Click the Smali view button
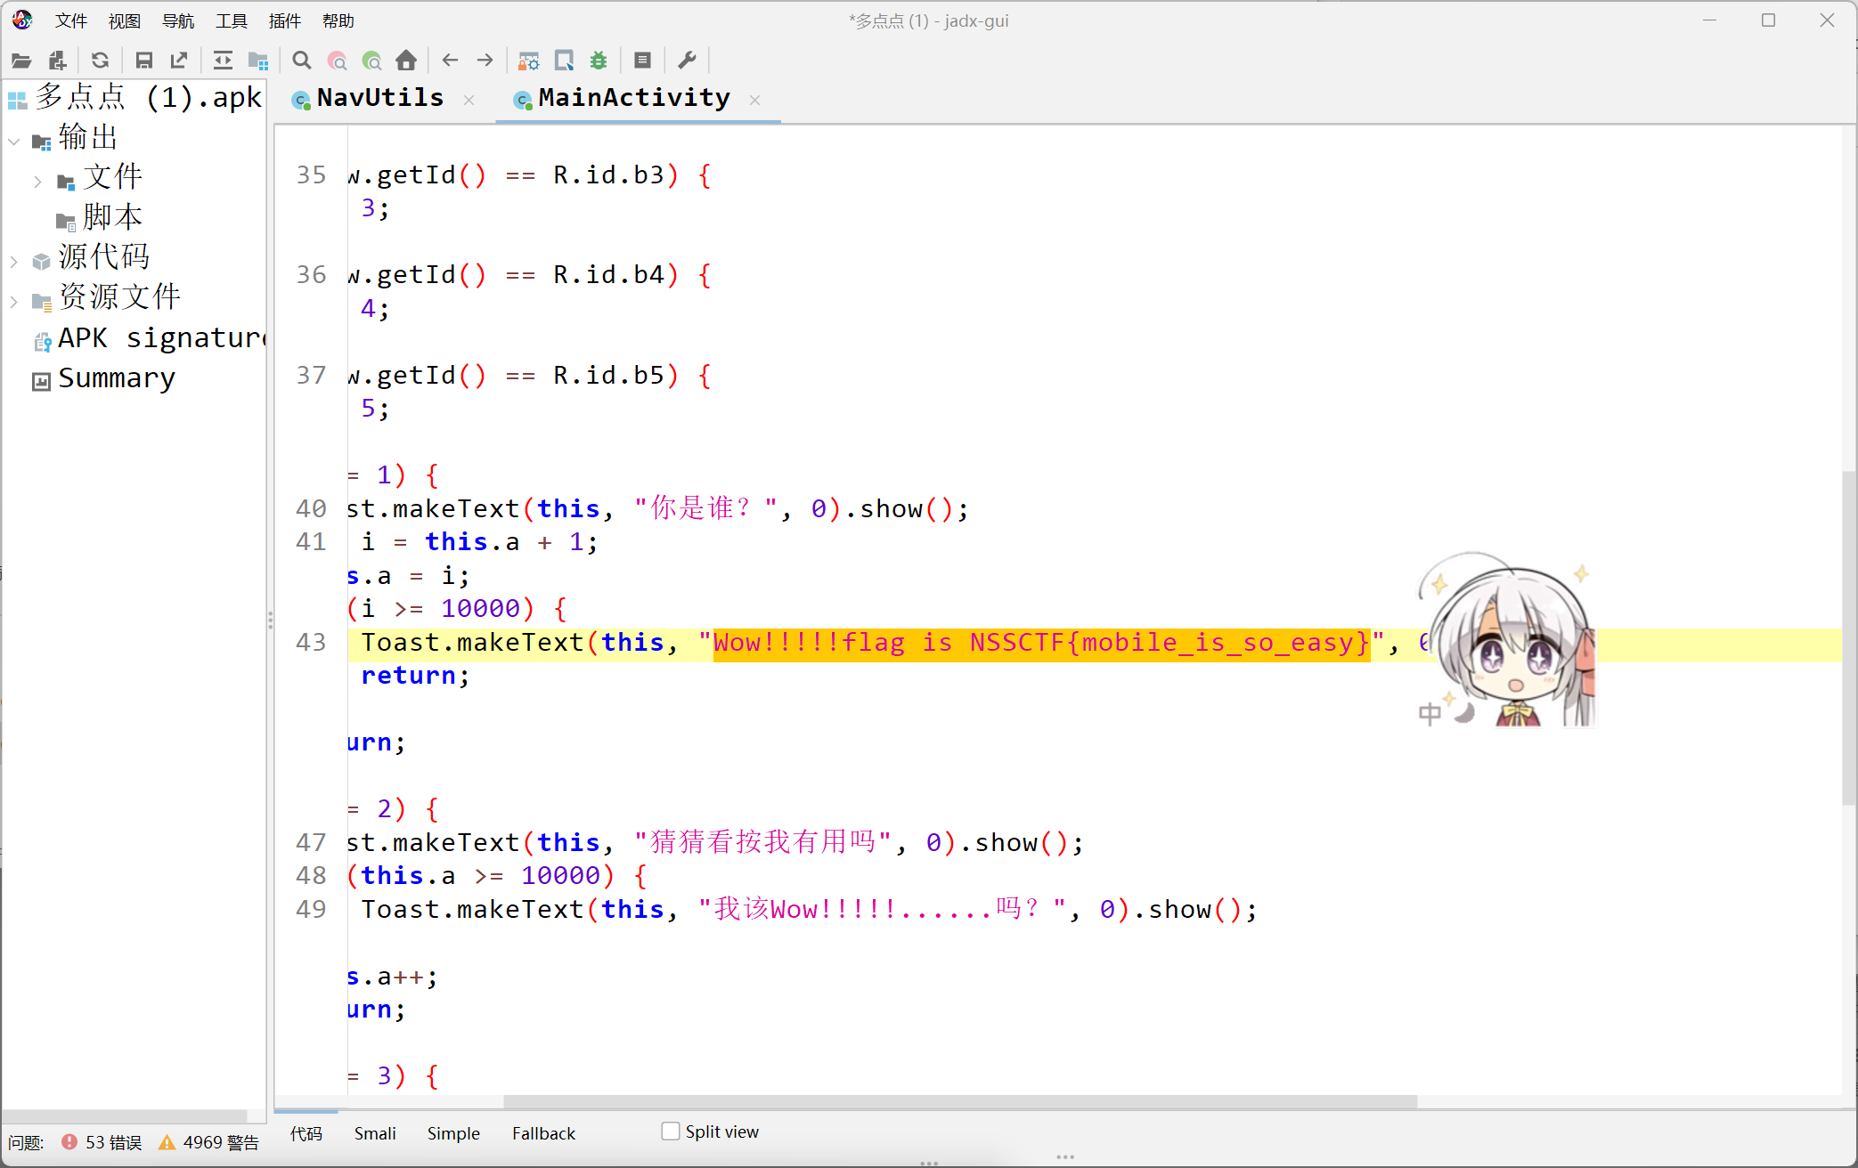 tap(374, 1131)
